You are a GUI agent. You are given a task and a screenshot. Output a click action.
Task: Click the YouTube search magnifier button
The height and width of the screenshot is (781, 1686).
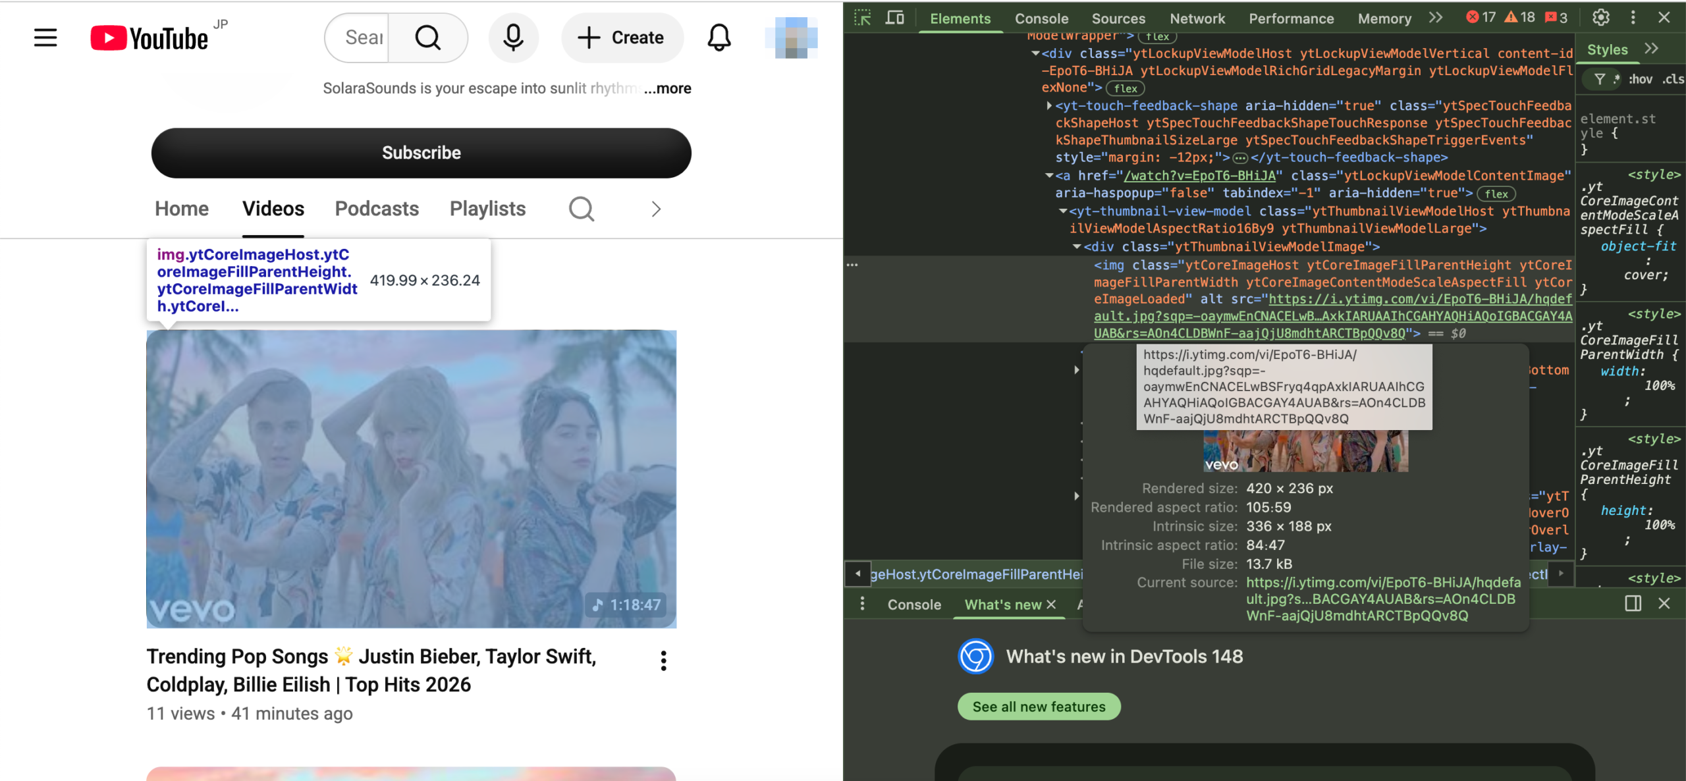(428, 38)
